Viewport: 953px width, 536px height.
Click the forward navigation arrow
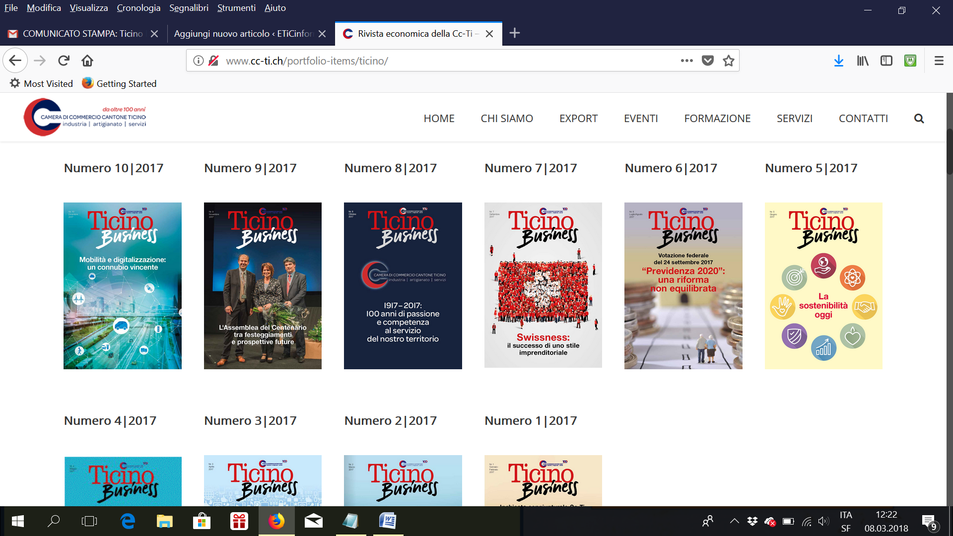click(x=40, y=61)
